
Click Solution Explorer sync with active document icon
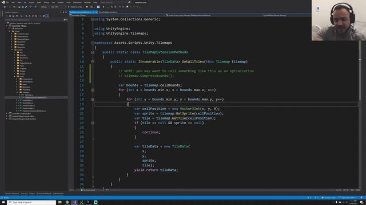pos(26,16)
